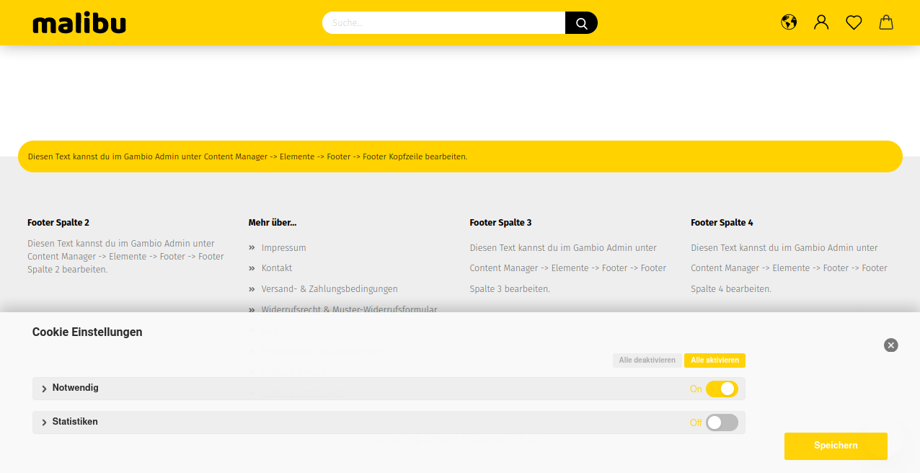920x473 pixels.
Task: Expand the Statistiken cookie category
Action: click(75, 422)
